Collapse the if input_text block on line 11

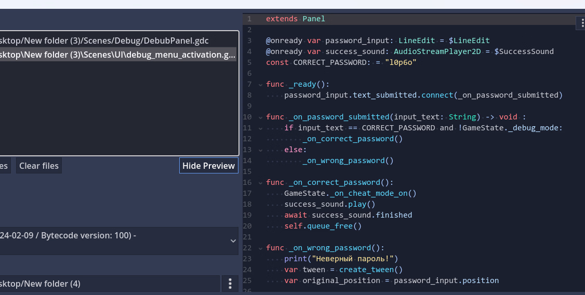point(259,128)
